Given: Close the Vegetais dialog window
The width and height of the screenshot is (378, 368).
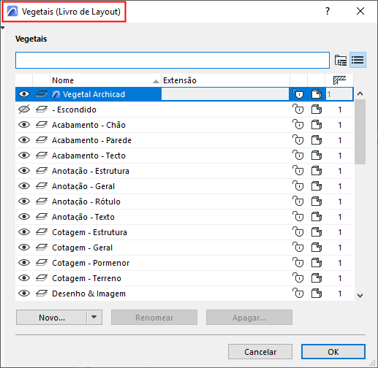Looking at the screenshot, I should (360, 11).
